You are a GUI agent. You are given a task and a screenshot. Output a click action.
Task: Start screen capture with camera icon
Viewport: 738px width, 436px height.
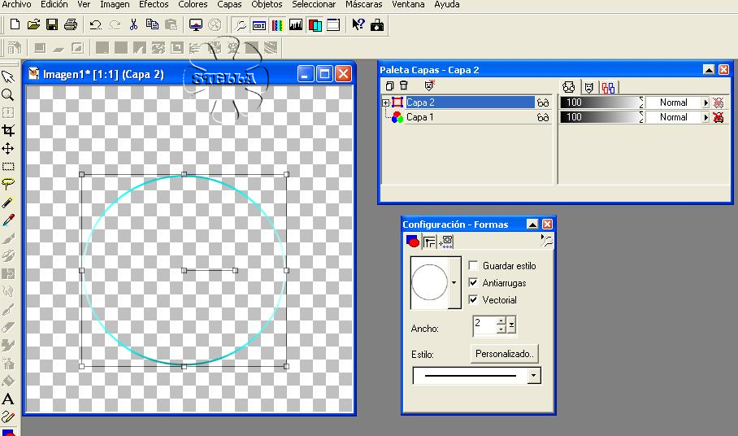[x=377, y=24]
